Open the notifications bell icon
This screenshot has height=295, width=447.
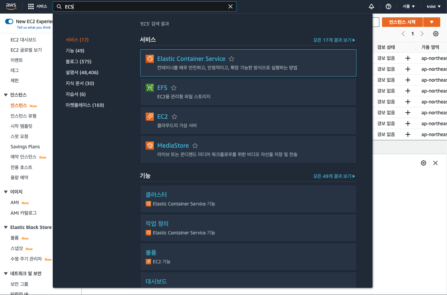pyautogui.click(x=371, y=6)
